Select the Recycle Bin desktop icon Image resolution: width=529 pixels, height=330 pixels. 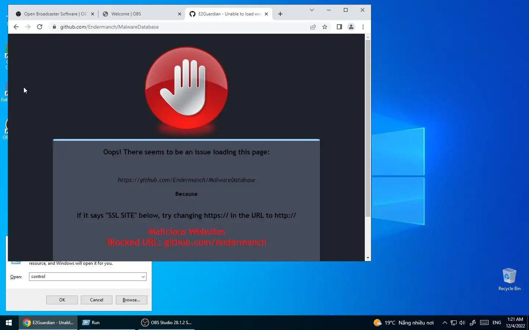[x=509, y=279]
